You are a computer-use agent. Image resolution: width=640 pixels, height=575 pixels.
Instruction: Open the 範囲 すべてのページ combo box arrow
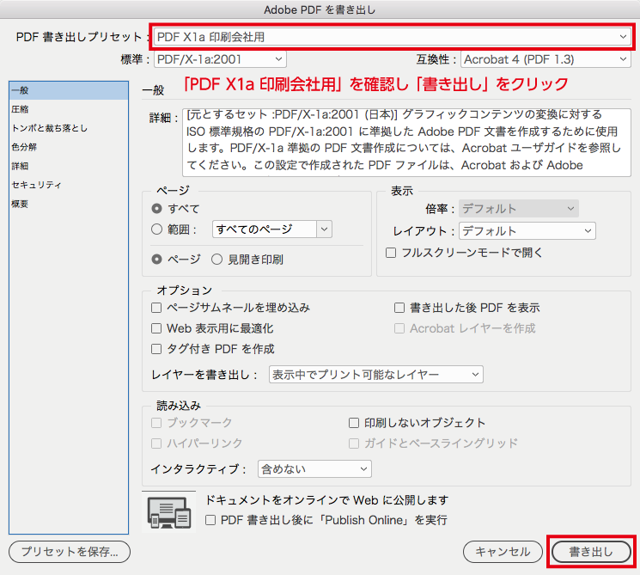click(x=325, y=229)
